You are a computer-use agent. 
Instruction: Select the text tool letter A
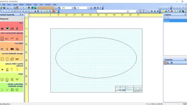(35, 11)
